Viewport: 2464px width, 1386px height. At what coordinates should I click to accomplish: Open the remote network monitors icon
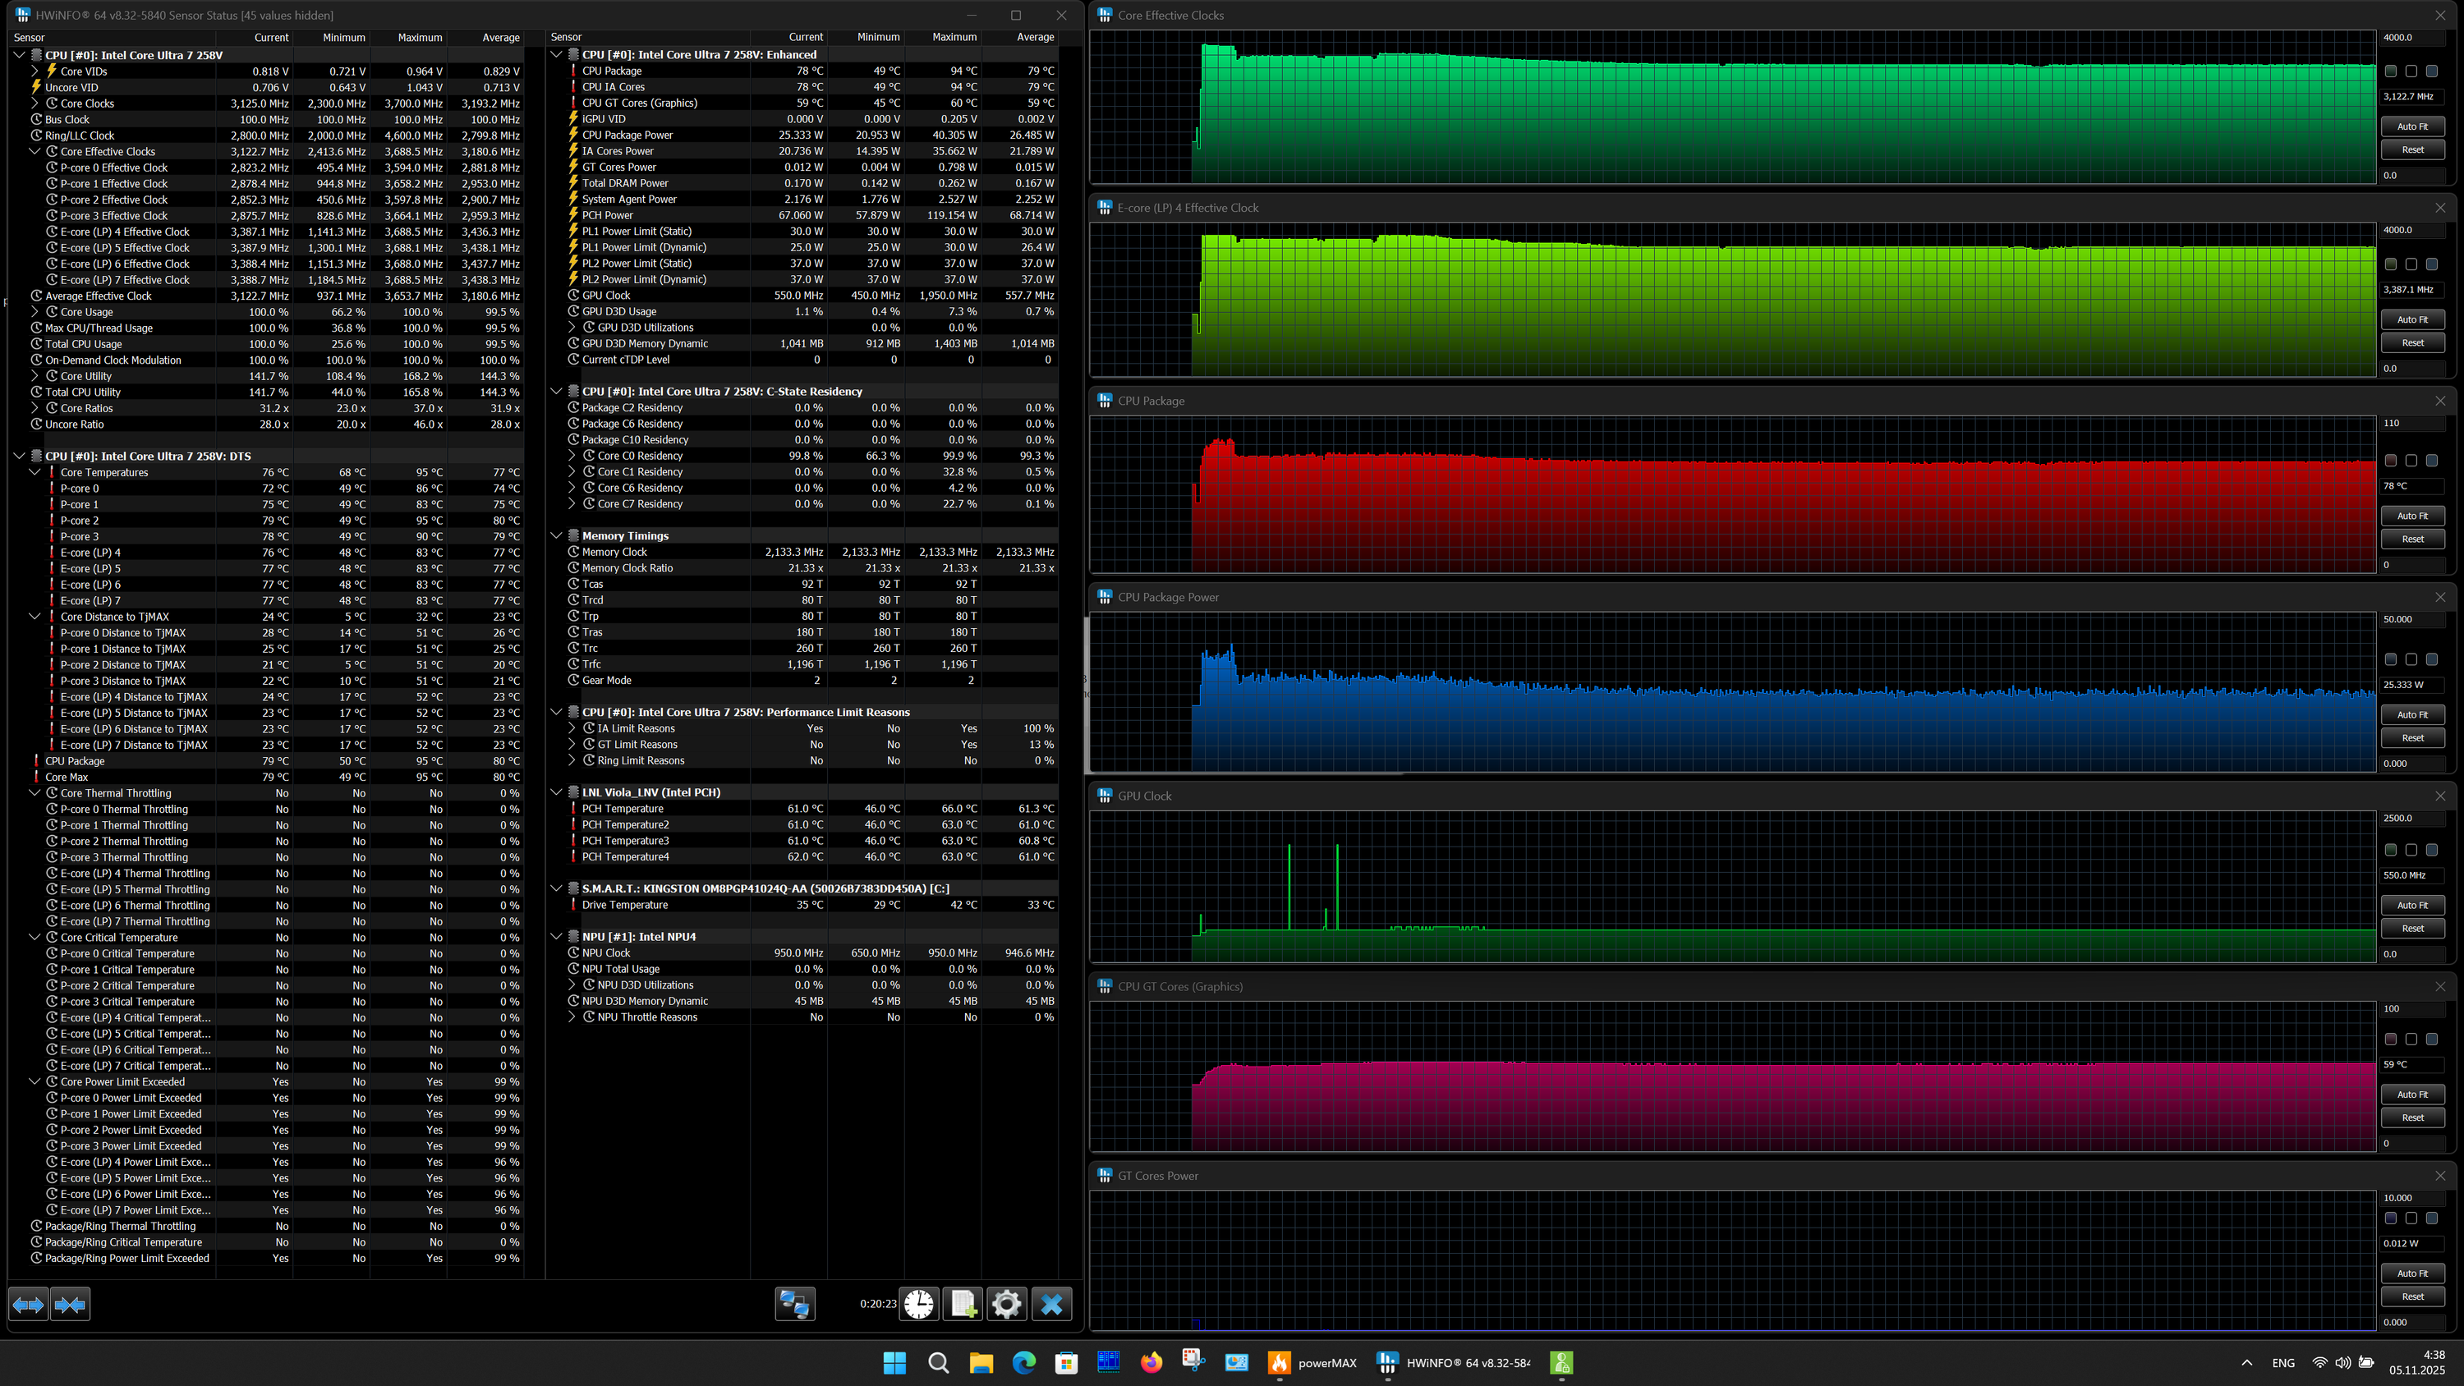pos(794,1305)
